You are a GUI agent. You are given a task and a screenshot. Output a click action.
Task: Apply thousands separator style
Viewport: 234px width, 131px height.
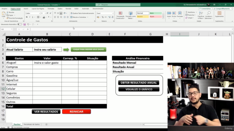point(106,17)
